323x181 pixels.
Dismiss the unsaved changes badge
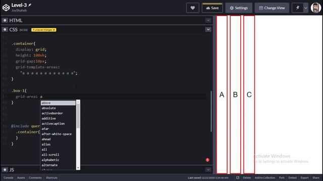coord(54,30)
